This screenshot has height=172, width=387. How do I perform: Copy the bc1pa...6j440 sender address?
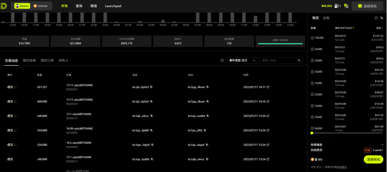151,130
